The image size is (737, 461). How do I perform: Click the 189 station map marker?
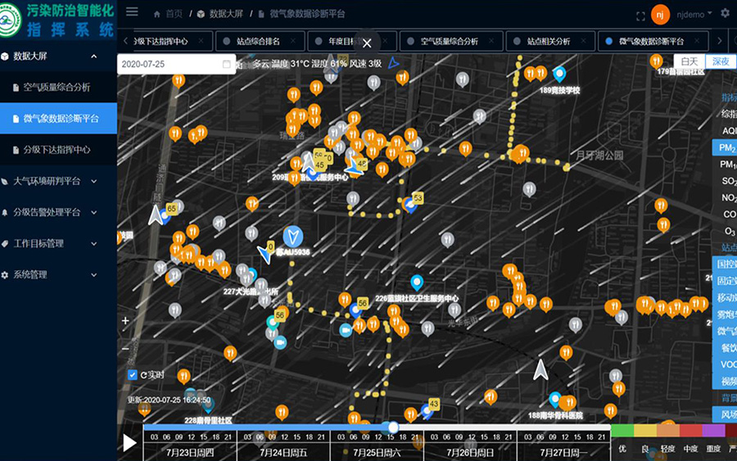pyautogui.click(x=559, y=74)
